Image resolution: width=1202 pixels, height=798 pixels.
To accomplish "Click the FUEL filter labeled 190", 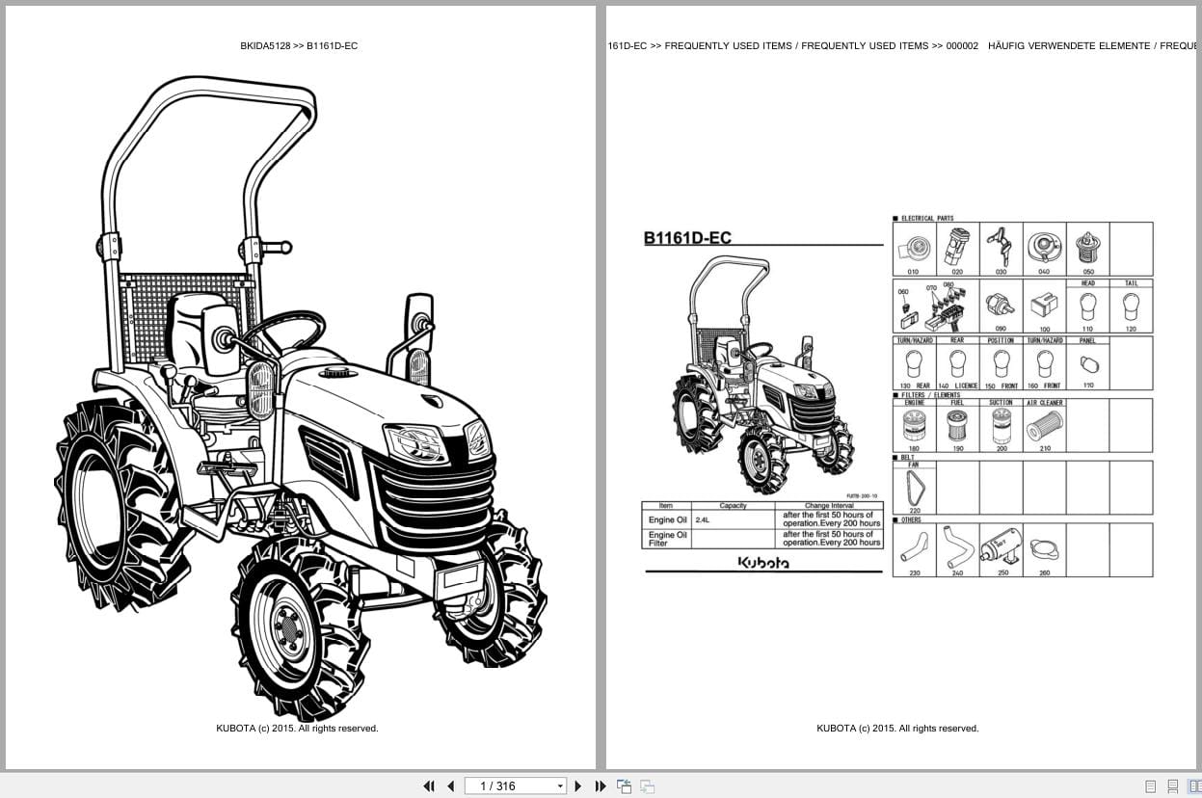I will (957, 425).
